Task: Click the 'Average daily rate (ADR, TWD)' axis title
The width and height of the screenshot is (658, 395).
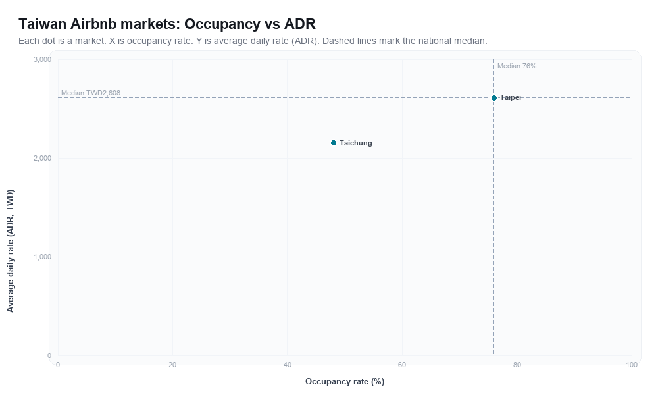Action: pyautogui.click(x=10, y=251)
